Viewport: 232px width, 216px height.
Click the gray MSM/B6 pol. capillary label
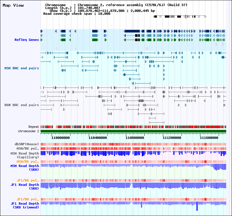(x=28, y=148)
